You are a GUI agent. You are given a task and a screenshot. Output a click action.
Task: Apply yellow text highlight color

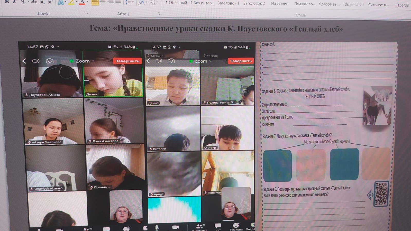click(71, 2)
